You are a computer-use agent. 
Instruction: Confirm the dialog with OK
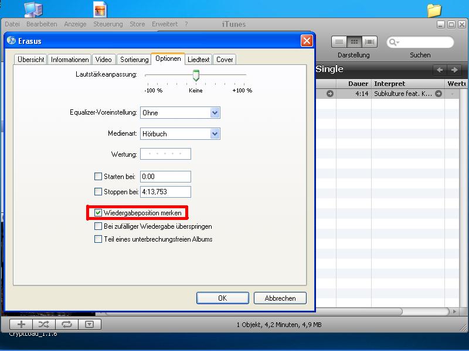(x=223, y=298)
